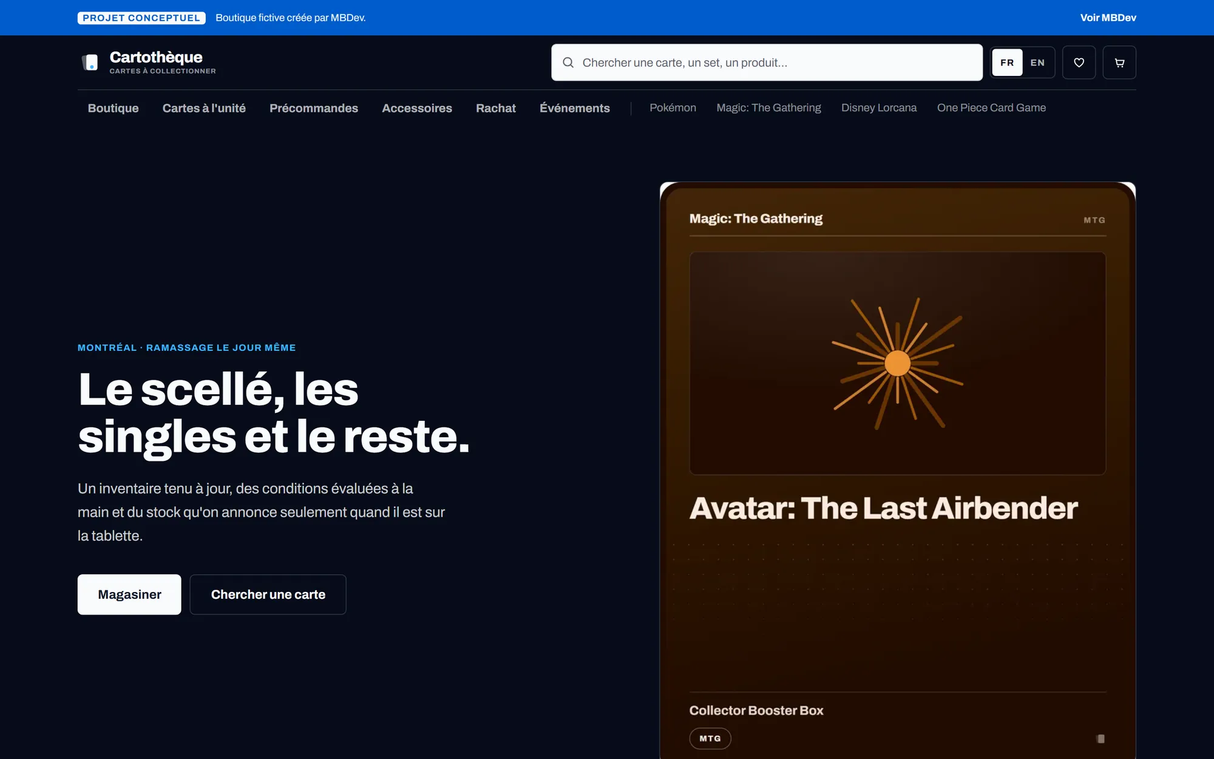Switch language to EN

click(1037, 63)
